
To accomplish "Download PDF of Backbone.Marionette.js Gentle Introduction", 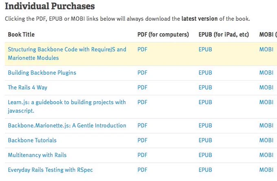I will point(142,126).
